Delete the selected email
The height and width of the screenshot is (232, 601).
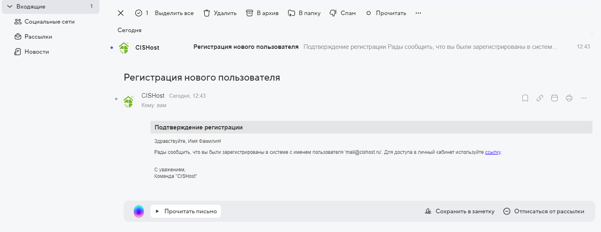(220, 13)
